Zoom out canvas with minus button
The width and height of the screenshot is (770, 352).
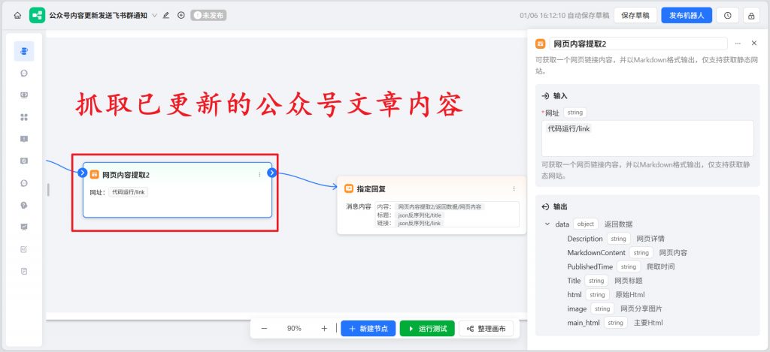[264, 329]
